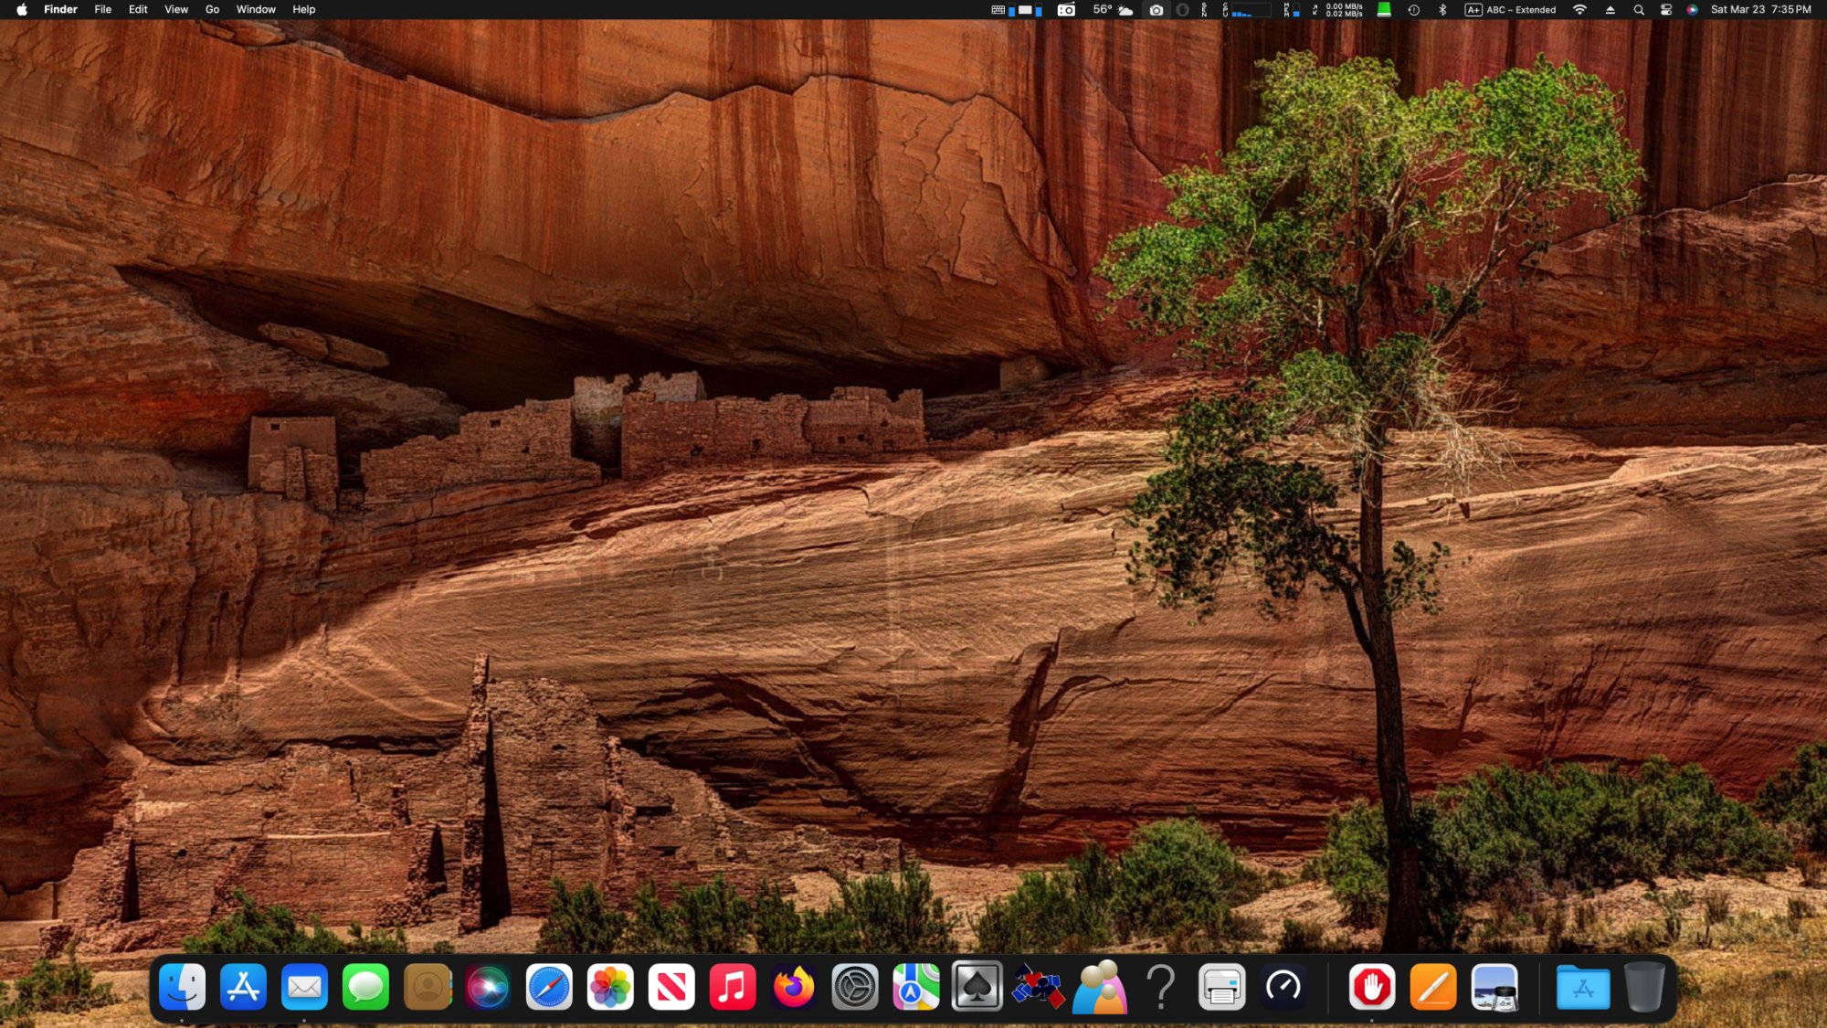Open Spotlight search magnifier in menu bar

pos(1639,9)
